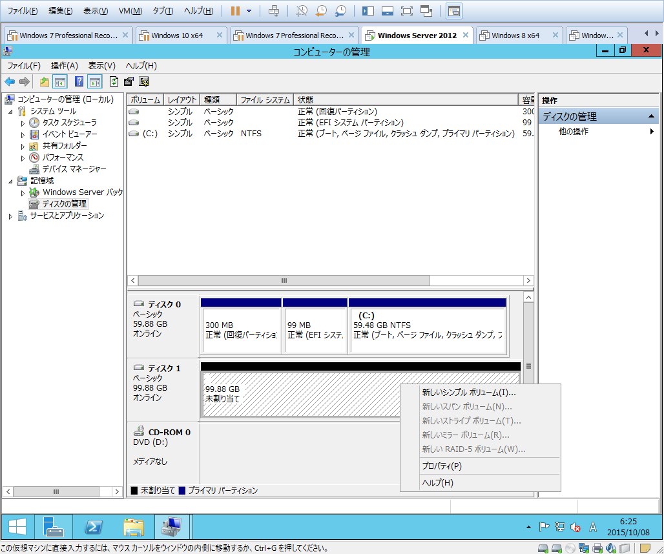This screenshot has width=664, height=554.
Task: Click the Computer Management taskbar icon
Action: tap(172, 527)
